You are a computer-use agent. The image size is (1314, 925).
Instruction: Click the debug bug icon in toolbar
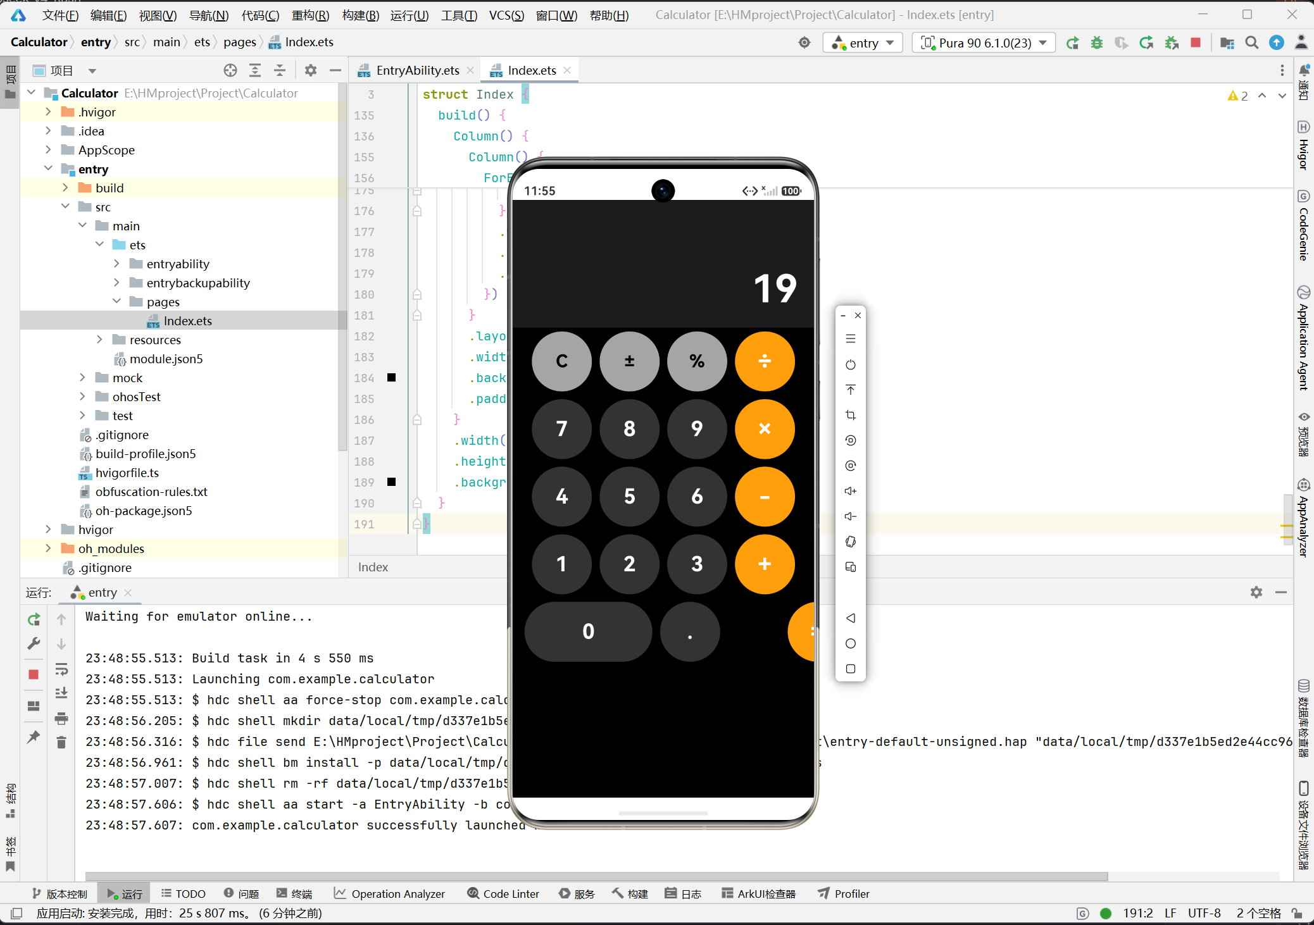[1097, 43]
